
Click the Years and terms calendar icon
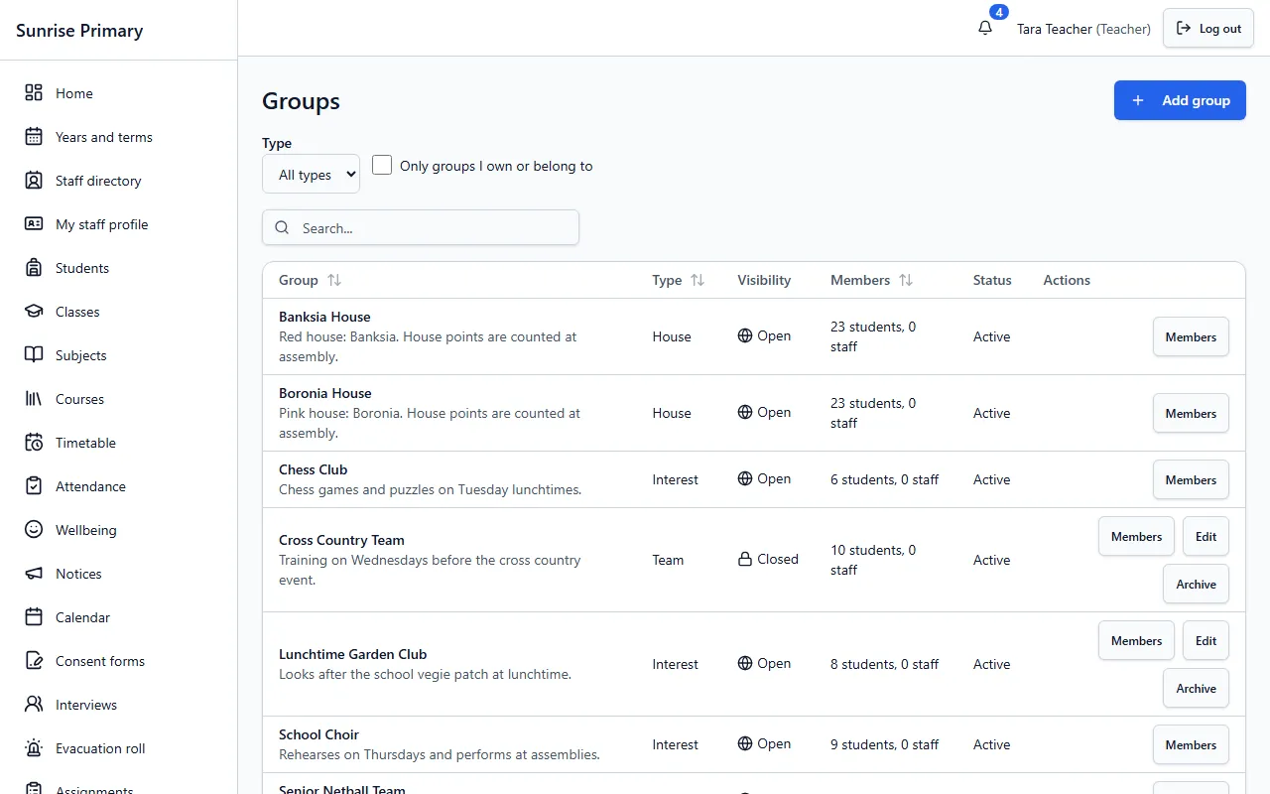click(x=34, y=137)
